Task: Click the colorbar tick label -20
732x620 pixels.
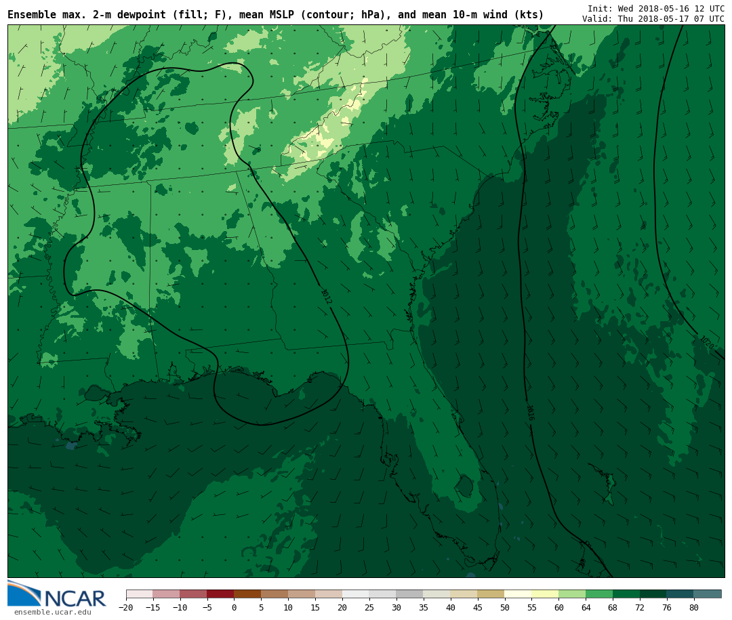Action: click(126, 607)
